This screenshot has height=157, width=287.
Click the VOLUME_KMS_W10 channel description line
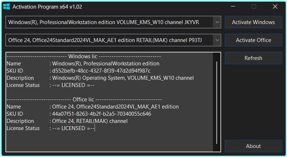point(100,78)
